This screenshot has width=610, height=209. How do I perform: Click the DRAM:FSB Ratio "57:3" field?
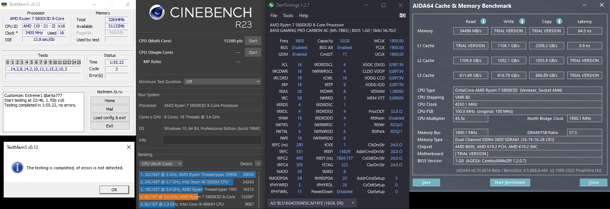click(585, 133)
